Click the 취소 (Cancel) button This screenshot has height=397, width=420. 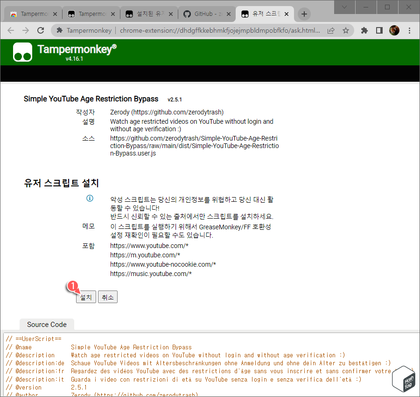[108, 297]
